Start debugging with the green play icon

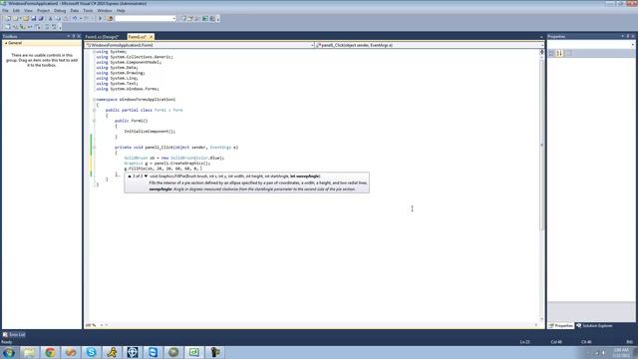tap(100, 18)
